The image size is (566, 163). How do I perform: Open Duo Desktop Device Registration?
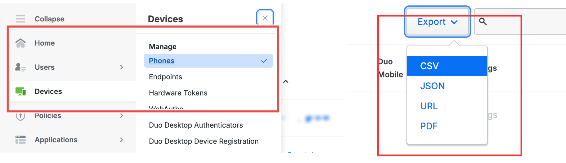click(x=204, y=141)
